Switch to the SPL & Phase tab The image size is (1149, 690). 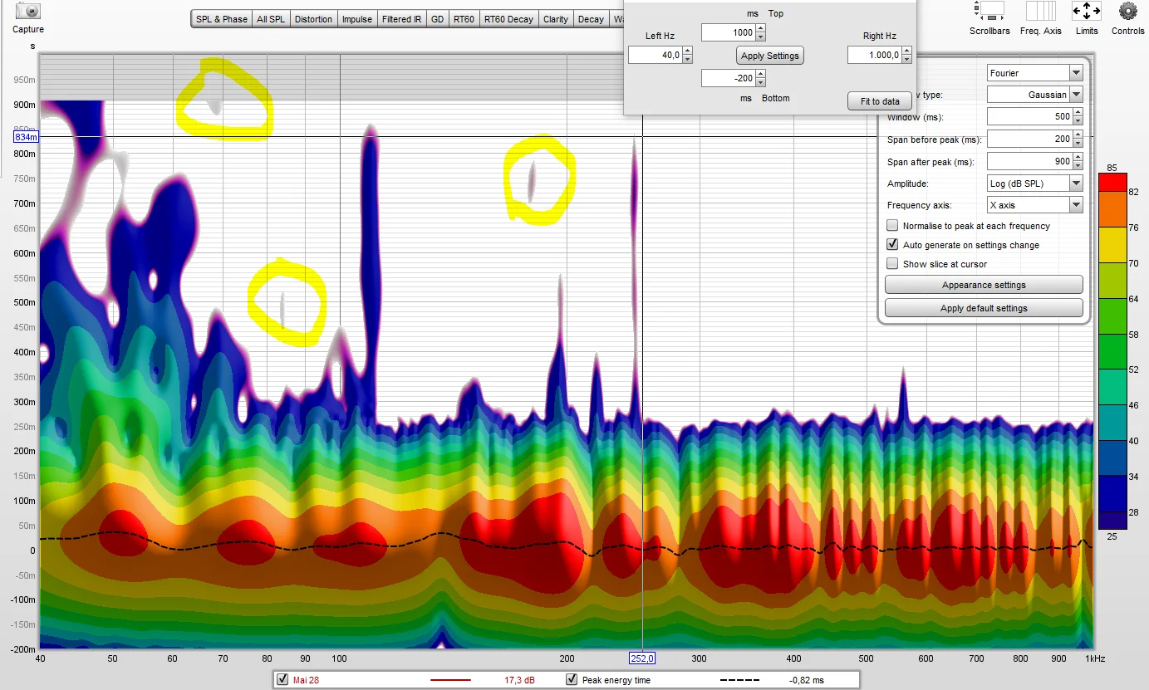click(222, 19)
